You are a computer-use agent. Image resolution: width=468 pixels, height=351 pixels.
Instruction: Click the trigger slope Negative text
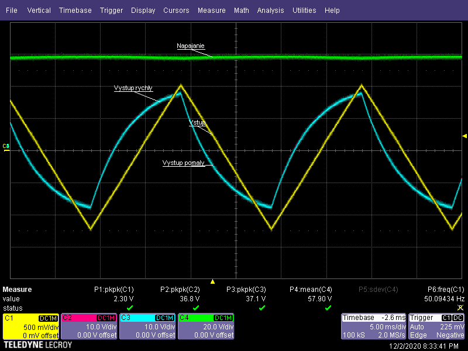[x=450, y=335]
